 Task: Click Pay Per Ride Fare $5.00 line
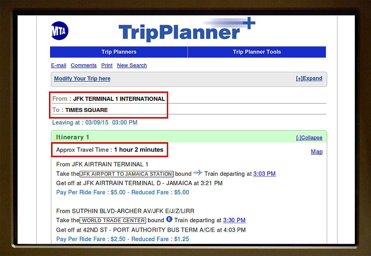(123, 193)
